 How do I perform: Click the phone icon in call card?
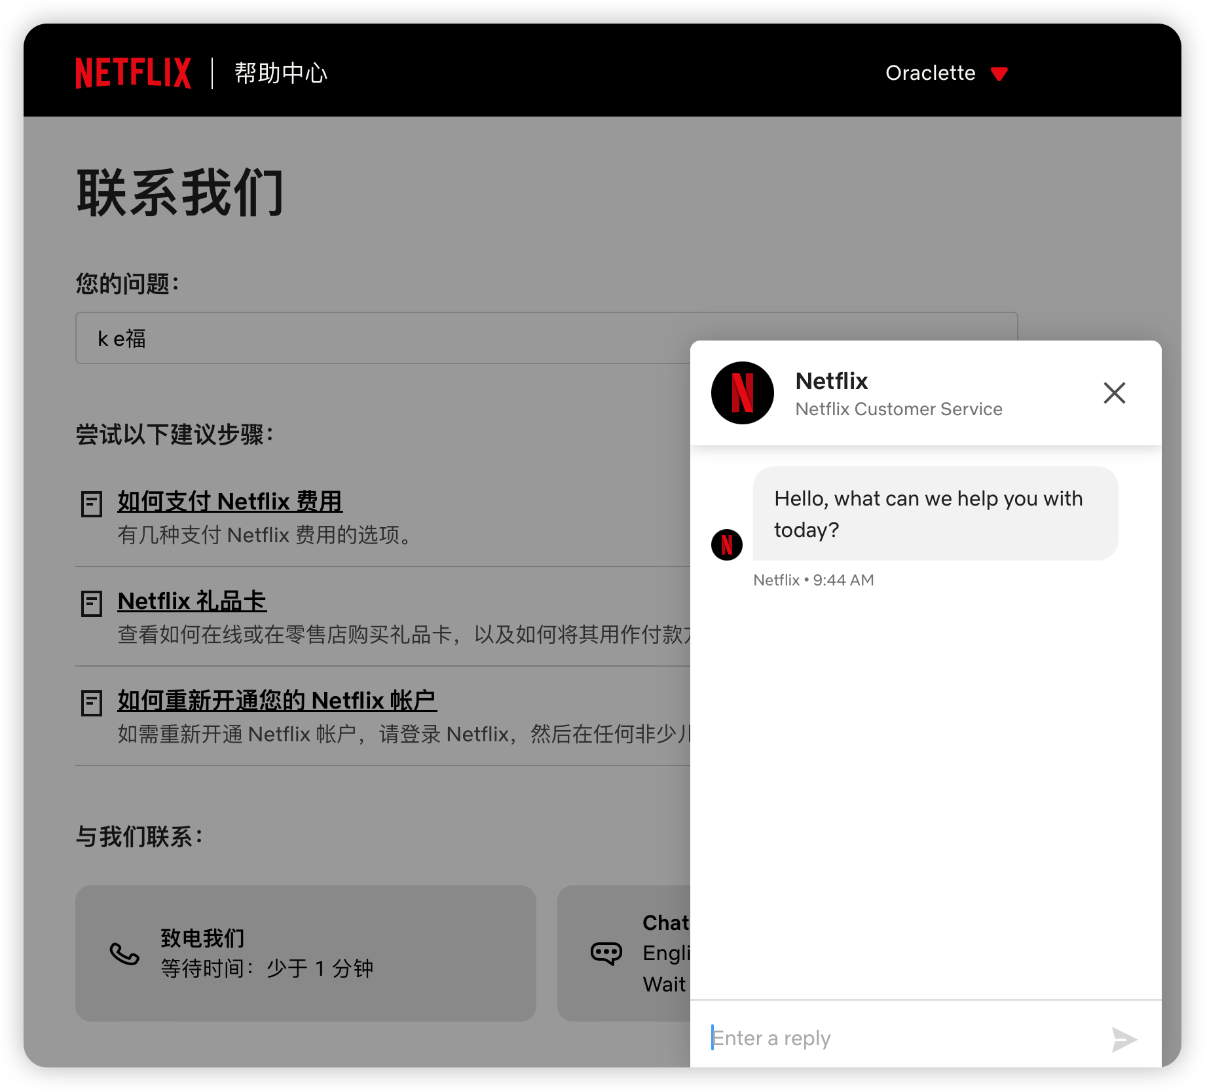tap(124, 954)
